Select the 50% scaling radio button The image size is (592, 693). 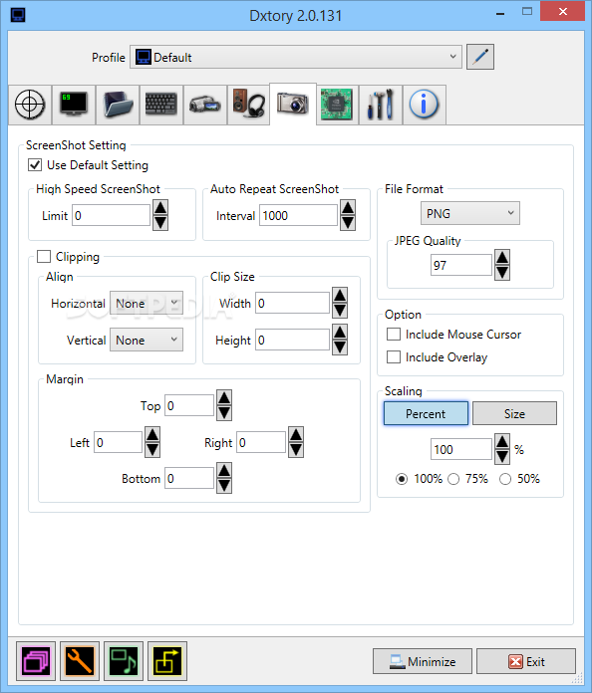coord(505,479)
